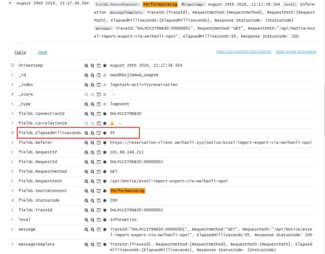This screenshot has height=254, width=325.
Task: Filter for field present on fields.ConnectionId
Action: [x=105, y=114]
